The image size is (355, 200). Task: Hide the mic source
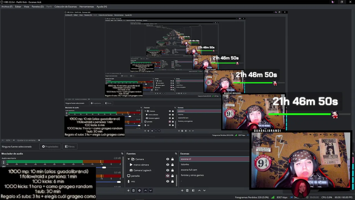click(168, 181)
